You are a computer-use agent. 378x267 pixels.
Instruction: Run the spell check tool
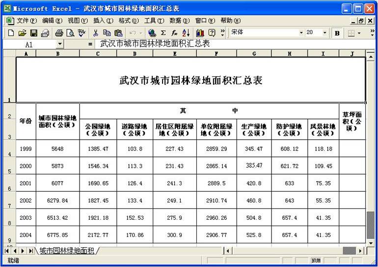pos(81,33)
